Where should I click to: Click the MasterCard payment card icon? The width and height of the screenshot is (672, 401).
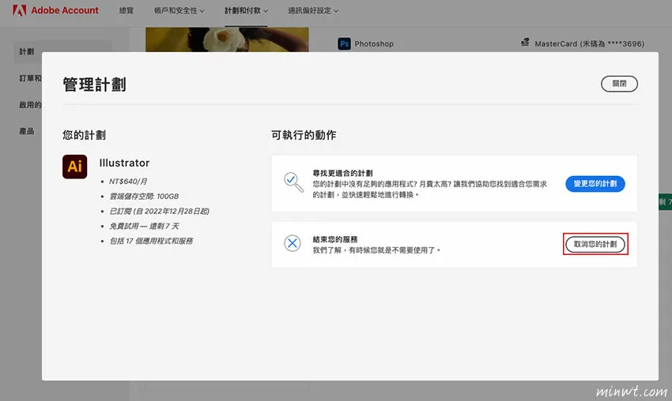(x=525, y=43)
